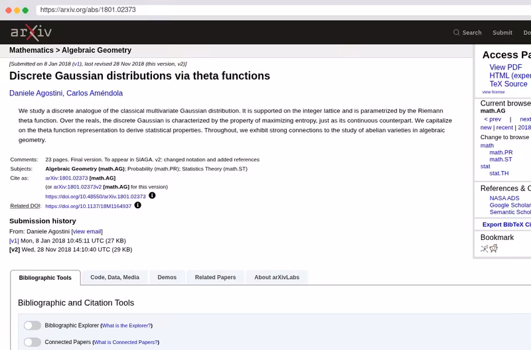Click the browser address bar
Screen dimensions: 531x350
(x=283, y=10)
